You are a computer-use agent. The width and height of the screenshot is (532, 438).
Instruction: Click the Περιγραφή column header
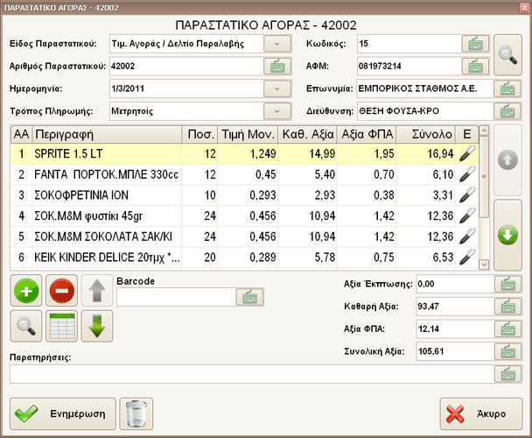(x=107, y=135)
